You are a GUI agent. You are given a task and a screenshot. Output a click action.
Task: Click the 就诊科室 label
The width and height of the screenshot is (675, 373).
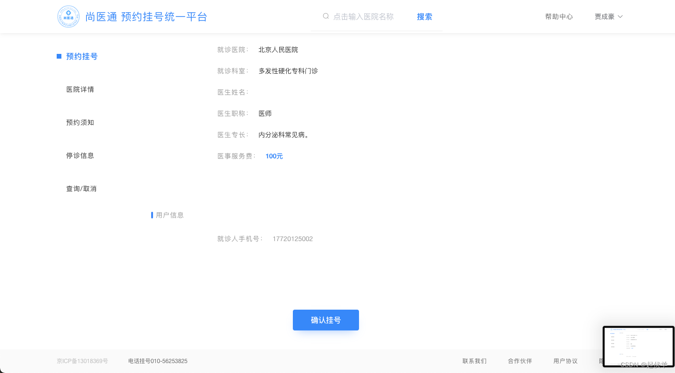[x=233, y=71]
